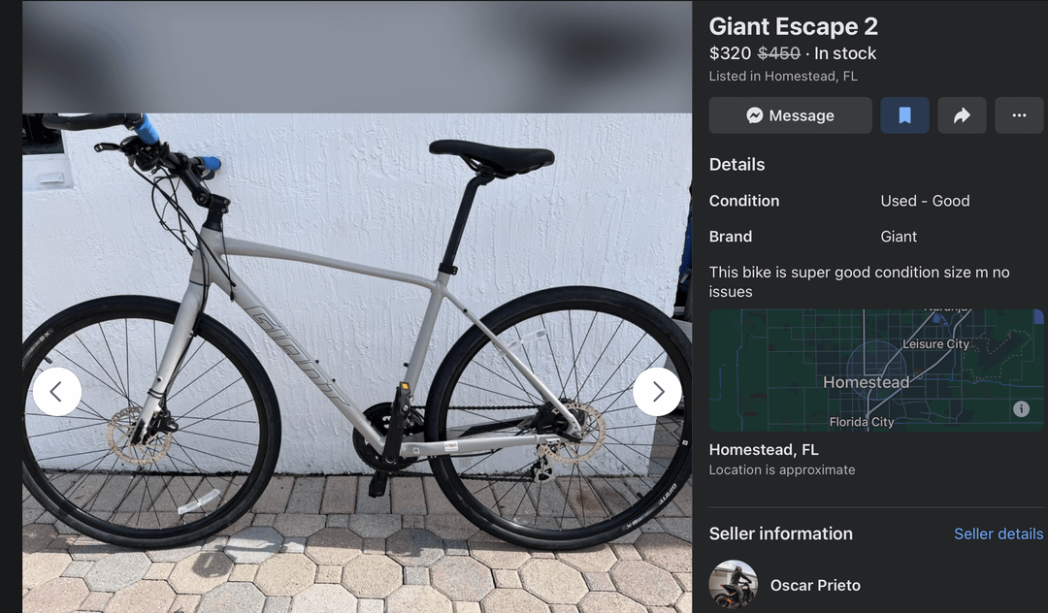
Task: Open the three-dot more options menu
Action: click(x=1019, y=115)
